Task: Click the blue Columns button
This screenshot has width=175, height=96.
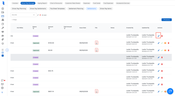Action: coord(167,20)
